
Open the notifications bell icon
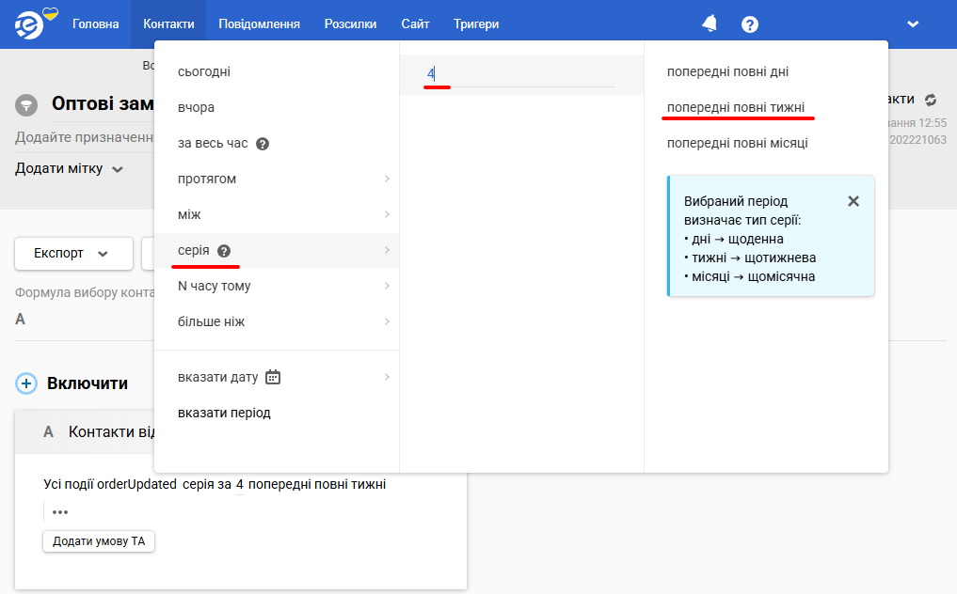710,23
